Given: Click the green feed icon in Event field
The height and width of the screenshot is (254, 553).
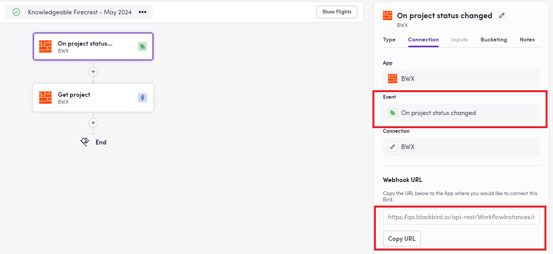Looking at the screenshot, I should [393, 113].
